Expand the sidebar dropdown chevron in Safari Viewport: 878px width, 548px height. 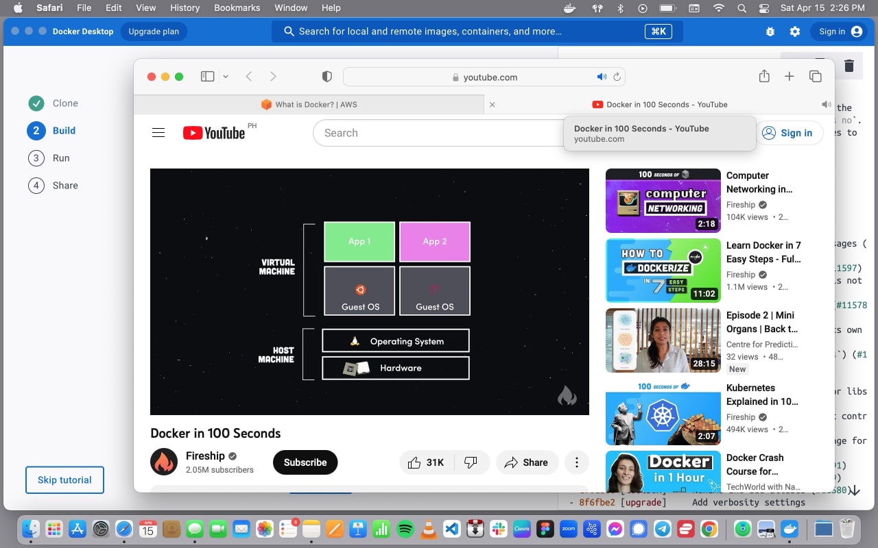pyautogui.click(x=226, y=77)
